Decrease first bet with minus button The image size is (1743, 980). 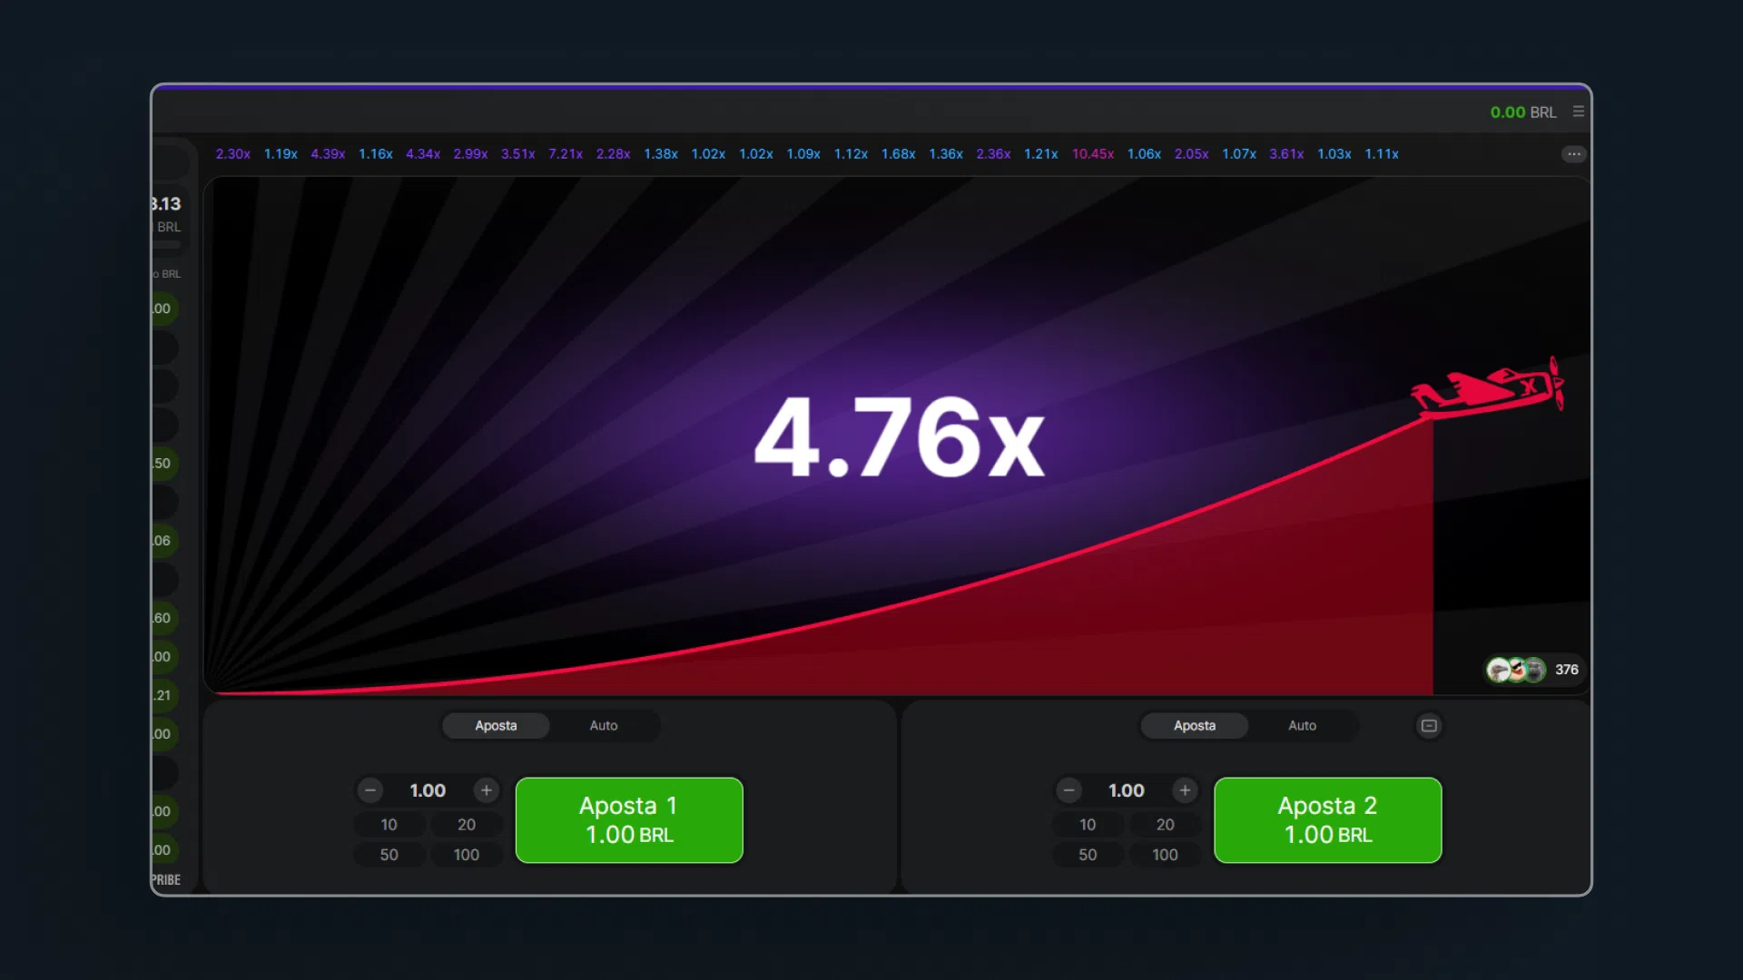(x=370, y=790)
